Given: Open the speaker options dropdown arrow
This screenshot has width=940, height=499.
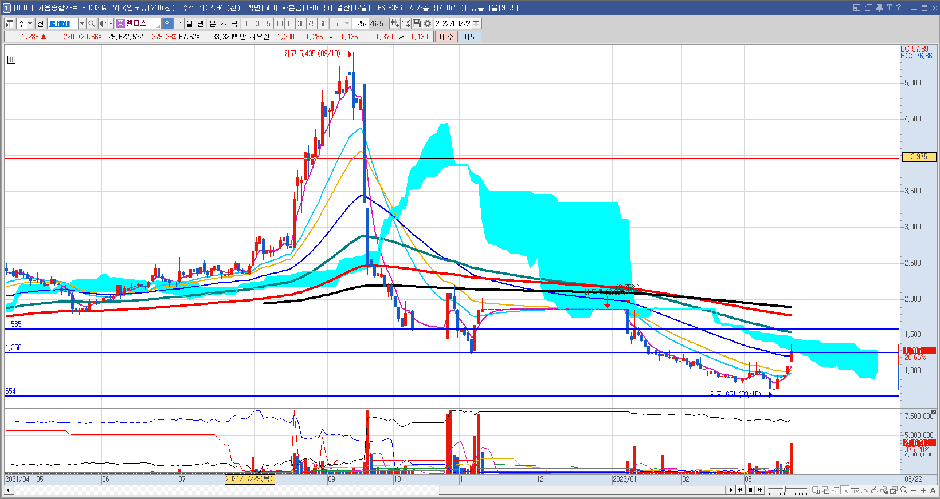Looking at the screenshot, I should pyautogui.click(x=111, y=23).
